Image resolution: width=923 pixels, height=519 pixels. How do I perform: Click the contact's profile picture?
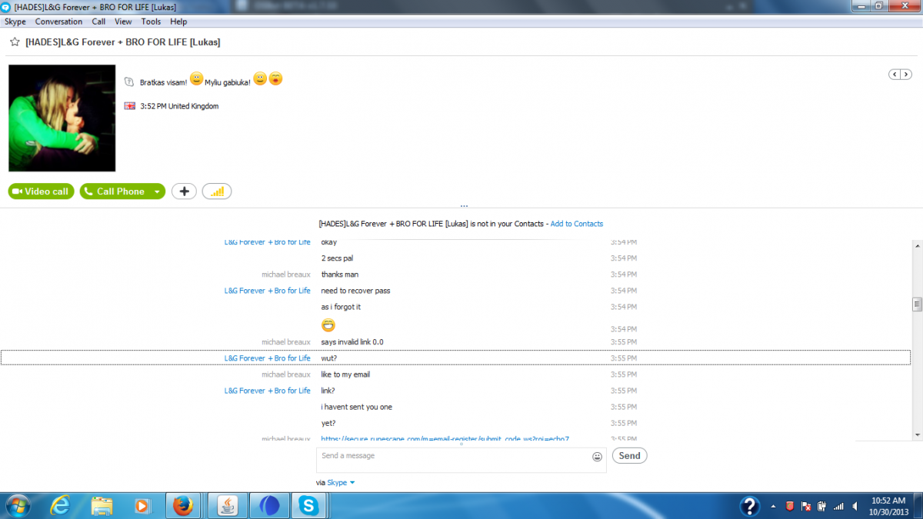62,118
